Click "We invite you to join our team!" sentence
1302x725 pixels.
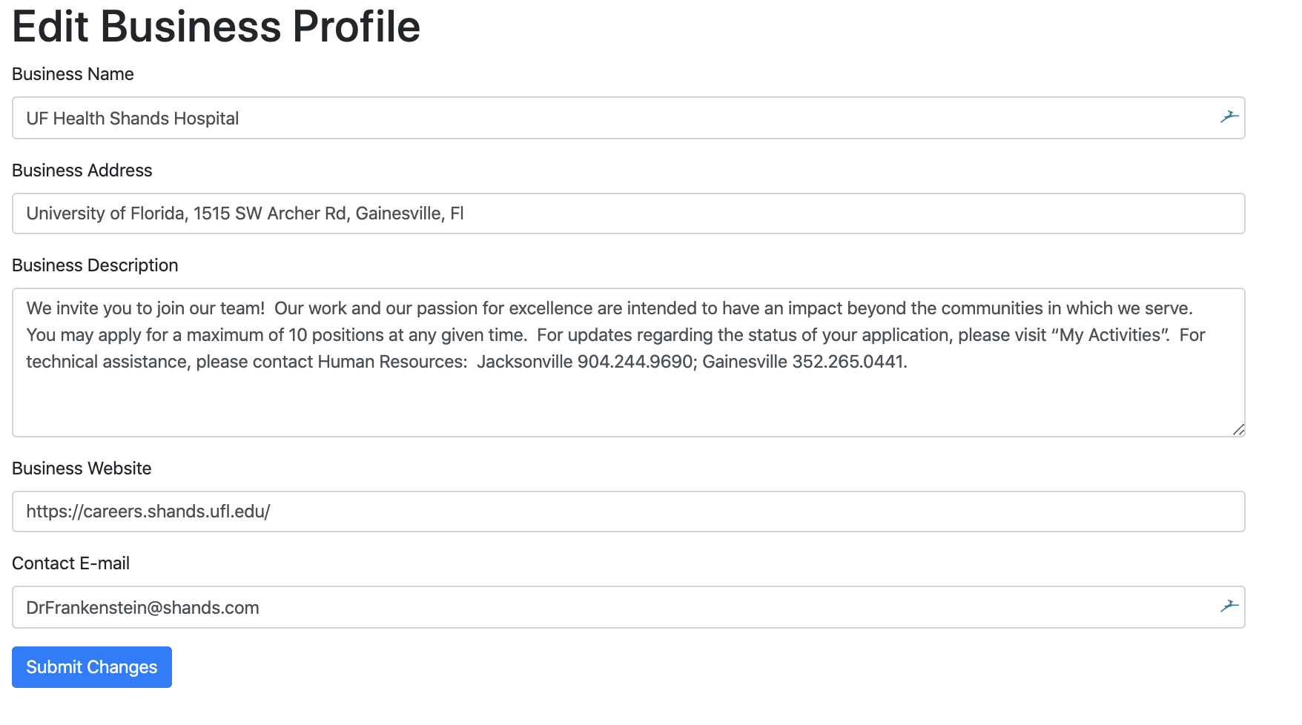click(x=145, y=308)
